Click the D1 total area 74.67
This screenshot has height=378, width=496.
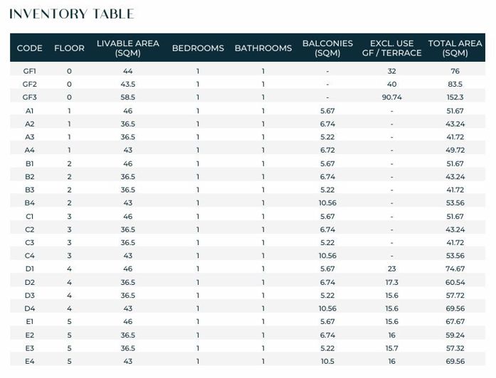(455, 269)
